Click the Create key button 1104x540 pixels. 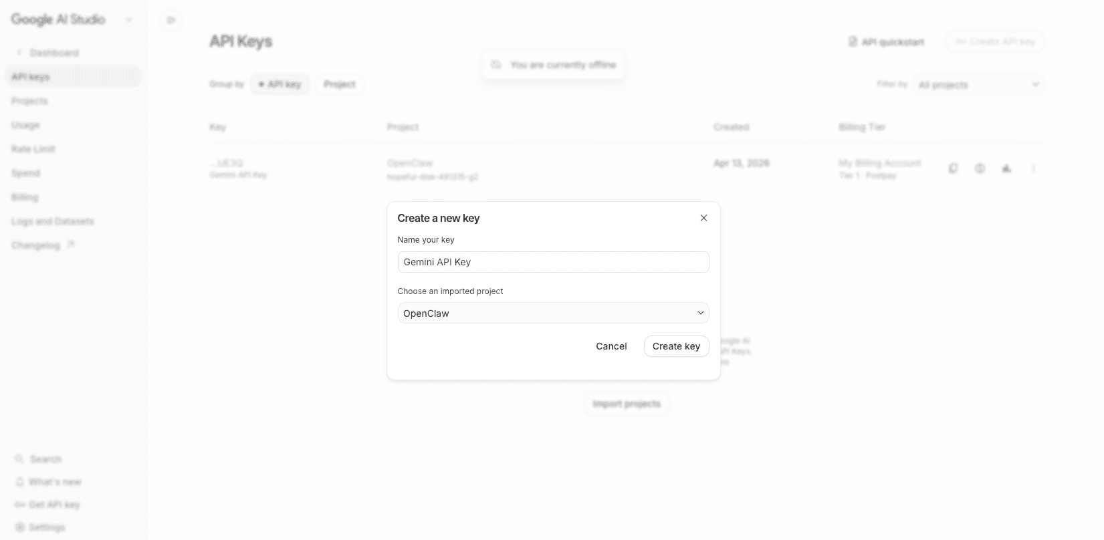(x=676, y=346)
